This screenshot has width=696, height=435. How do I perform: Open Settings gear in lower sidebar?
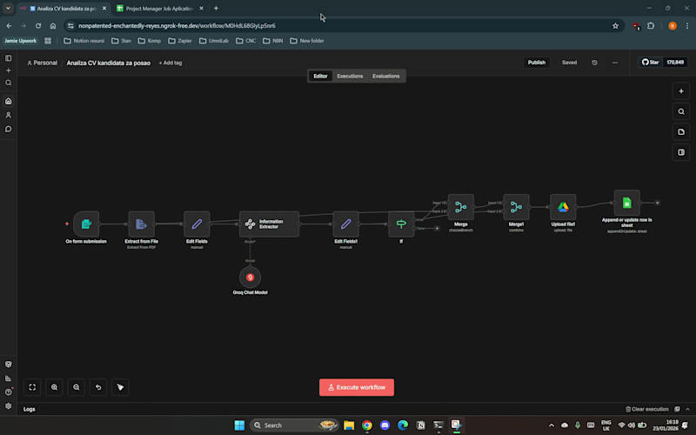tap(9, 405)
